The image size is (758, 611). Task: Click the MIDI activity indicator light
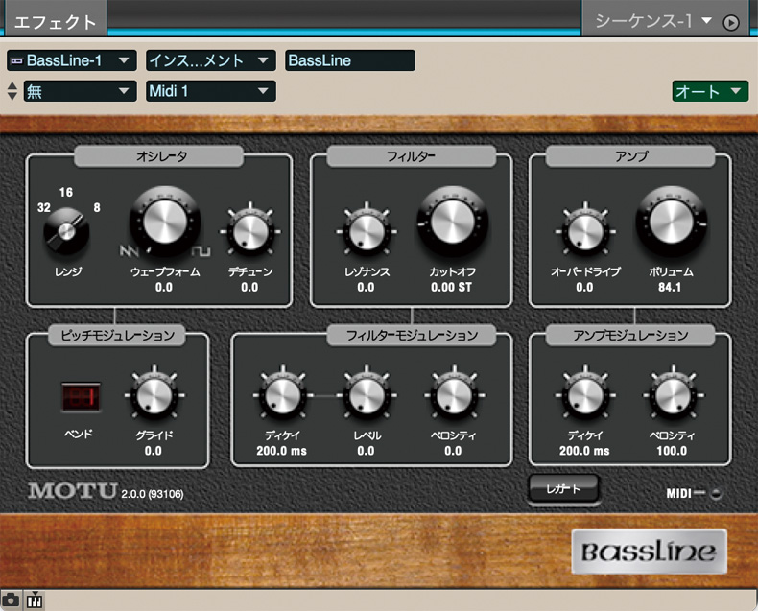[716, 494]
